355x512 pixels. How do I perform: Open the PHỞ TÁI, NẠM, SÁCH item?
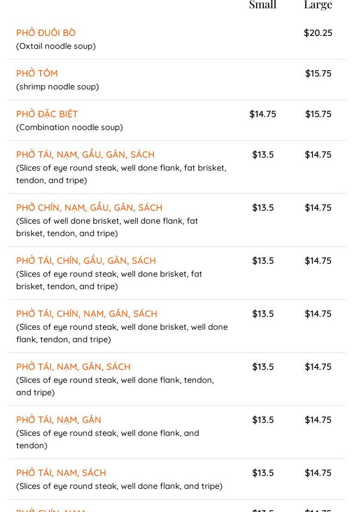point(61,473)
